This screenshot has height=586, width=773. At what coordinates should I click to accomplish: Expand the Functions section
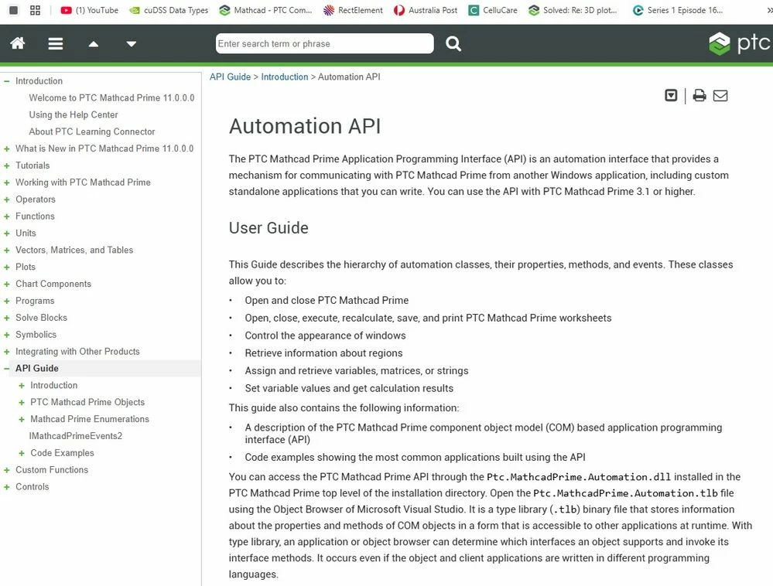[6, 216]
